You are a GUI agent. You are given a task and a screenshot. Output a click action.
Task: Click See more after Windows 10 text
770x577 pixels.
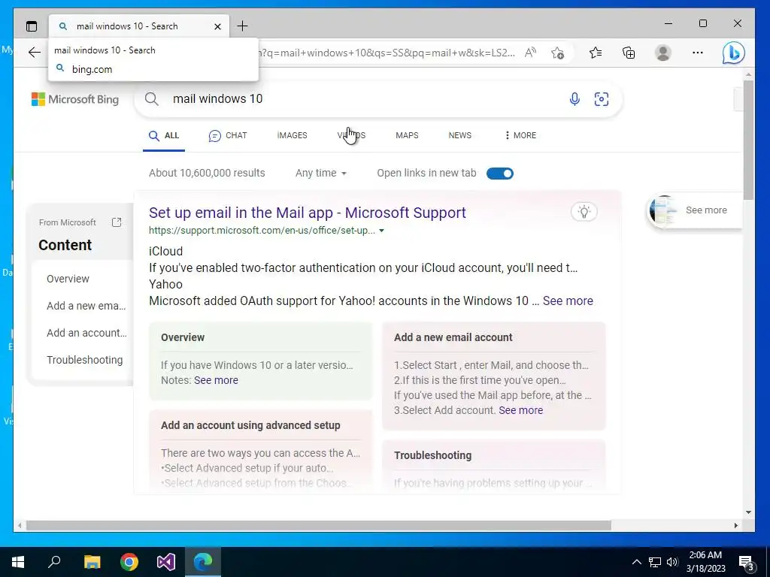[x=568, y=301]
